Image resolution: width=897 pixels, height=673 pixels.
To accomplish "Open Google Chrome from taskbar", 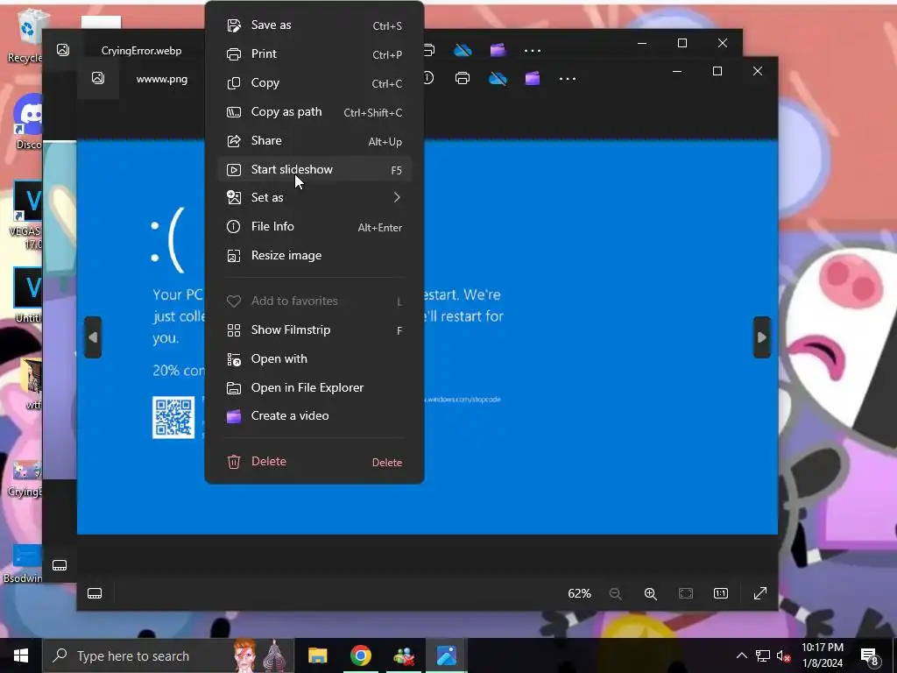I will coord(360,655).
